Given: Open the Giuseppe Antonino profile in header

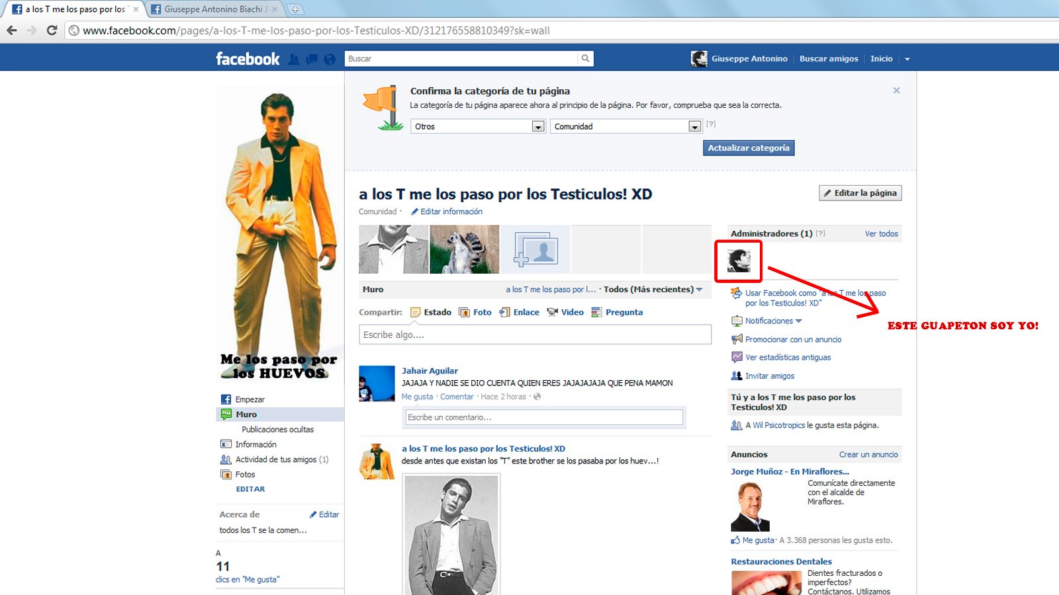Looking at the screenshot, I should tap(749, 59).
